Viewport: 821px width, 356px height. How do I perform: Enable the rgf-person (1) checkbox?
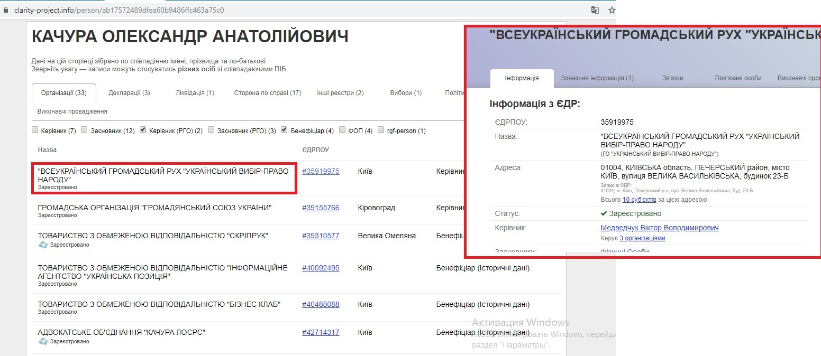pos(381,130)
